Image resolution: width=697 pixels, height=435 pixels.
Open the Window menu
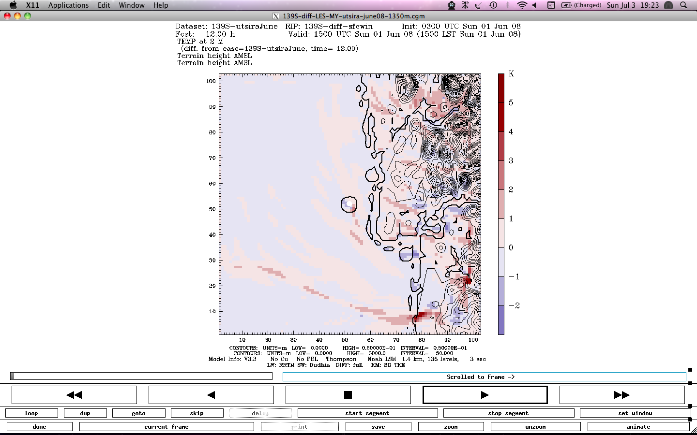coord(132,5)
